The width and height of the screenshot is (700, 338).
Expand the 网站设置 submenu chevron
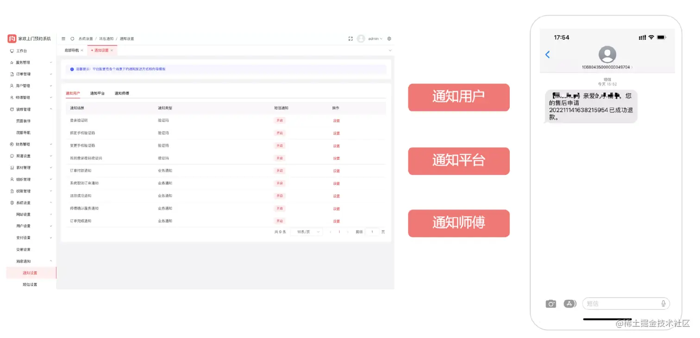click(51, 215)
